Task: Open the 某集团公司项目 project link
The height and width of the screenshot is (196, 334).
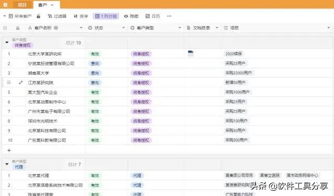Action: coord(239,175)
